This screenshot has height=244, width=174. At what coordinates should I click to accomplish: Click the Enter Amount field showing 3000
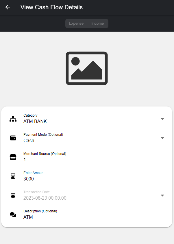[x=87, y=179]
